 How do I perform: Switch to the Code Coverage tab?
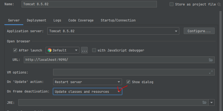(81, 20)
